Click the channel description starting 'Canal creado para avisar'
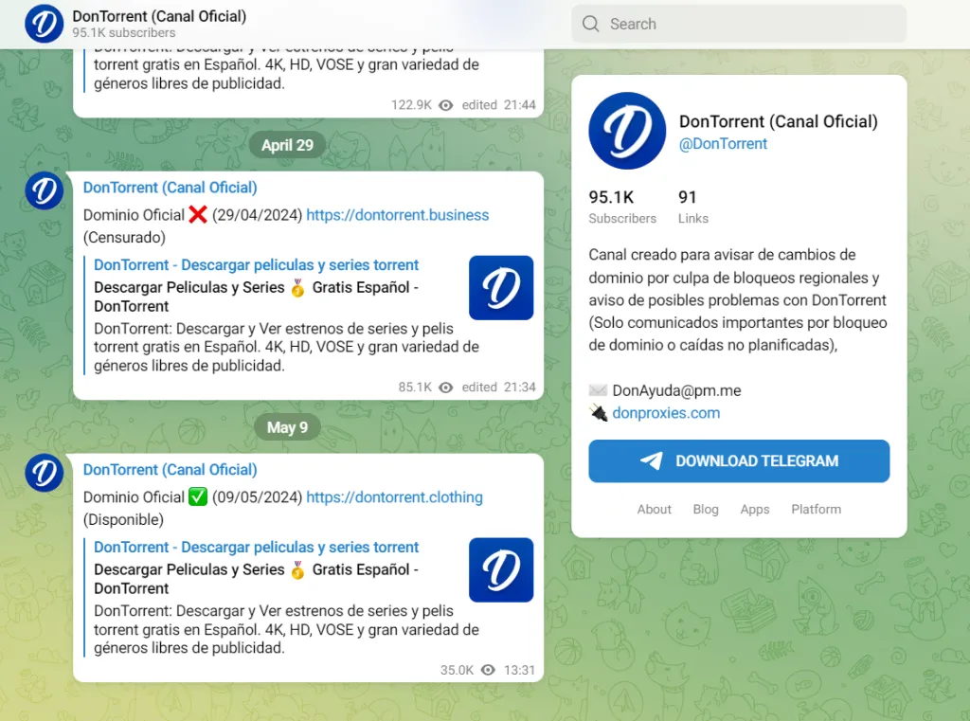The image size is (970, 721). (738, 300)
